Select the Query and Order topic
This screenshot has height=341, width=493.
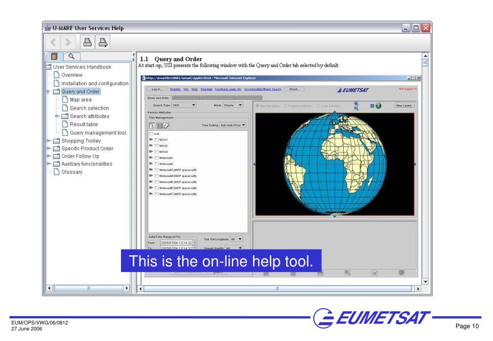(x=80, y=92)
